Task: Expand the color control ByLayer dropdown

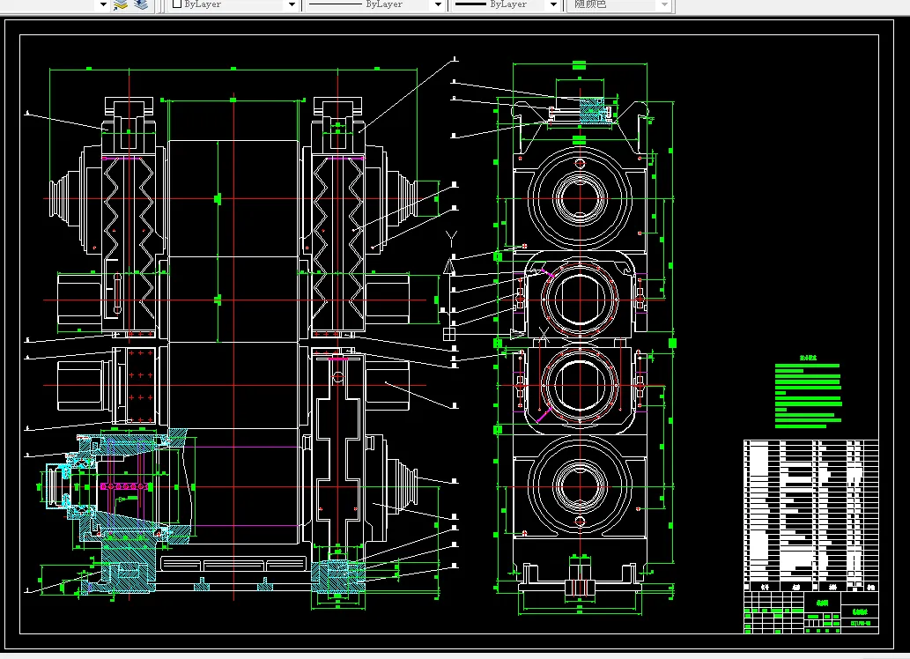Action: coord(292,5)
